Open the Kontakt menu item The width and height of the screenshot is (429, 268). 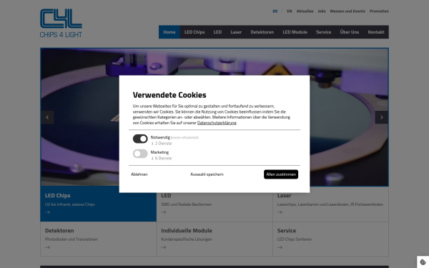pos(376,32)
